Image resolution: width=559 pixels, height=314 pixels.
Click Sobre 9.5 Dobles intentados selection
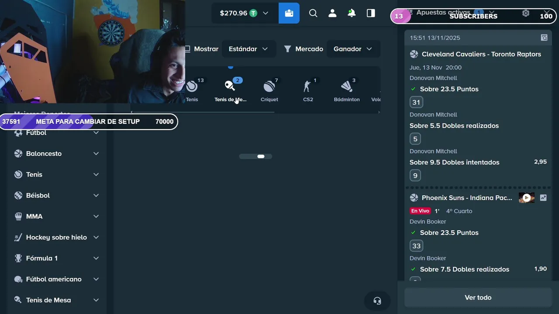454,162
